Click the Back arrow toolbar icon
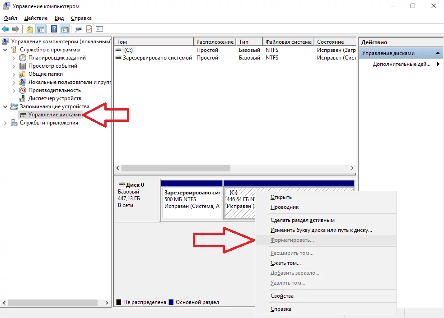This screenshot has height=318, width=444. click(5, 29)
